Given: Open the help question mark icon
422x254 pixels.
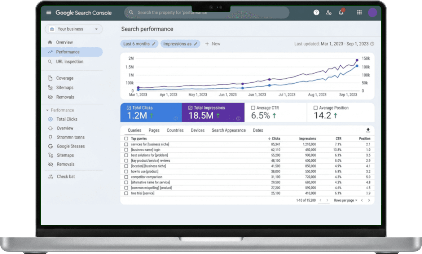Looking at the screenshot, I should click(x=316, y=12).
